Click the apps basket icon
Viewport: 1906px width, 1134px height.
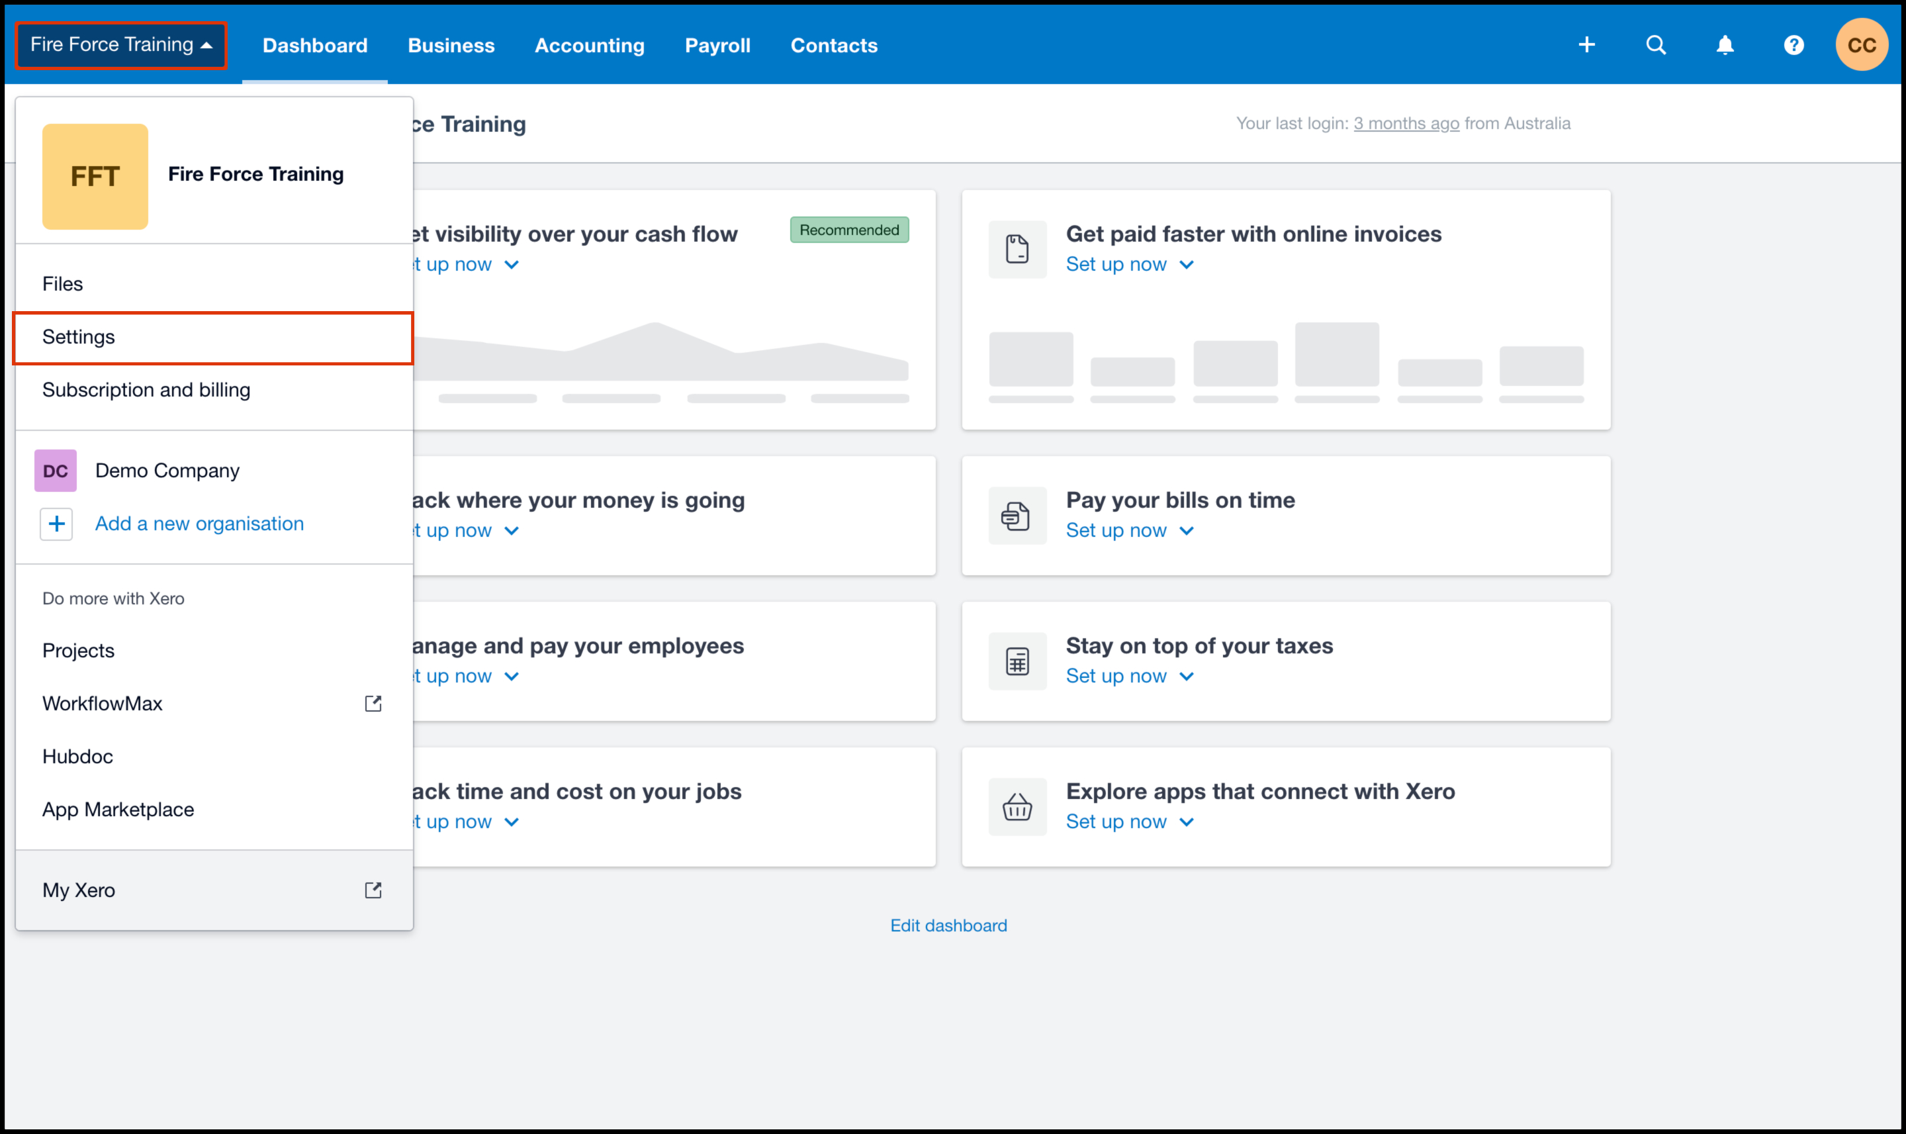click(1017, 807)
